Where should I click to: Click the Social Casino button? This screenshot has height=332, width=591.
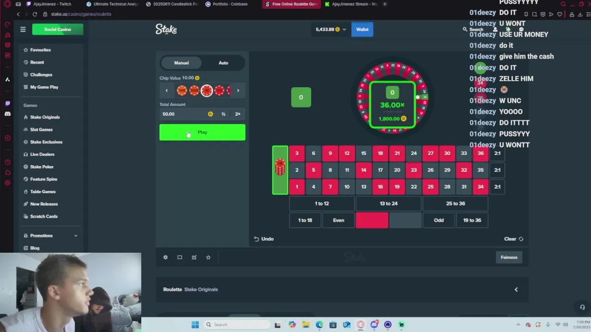coord(58,30)
